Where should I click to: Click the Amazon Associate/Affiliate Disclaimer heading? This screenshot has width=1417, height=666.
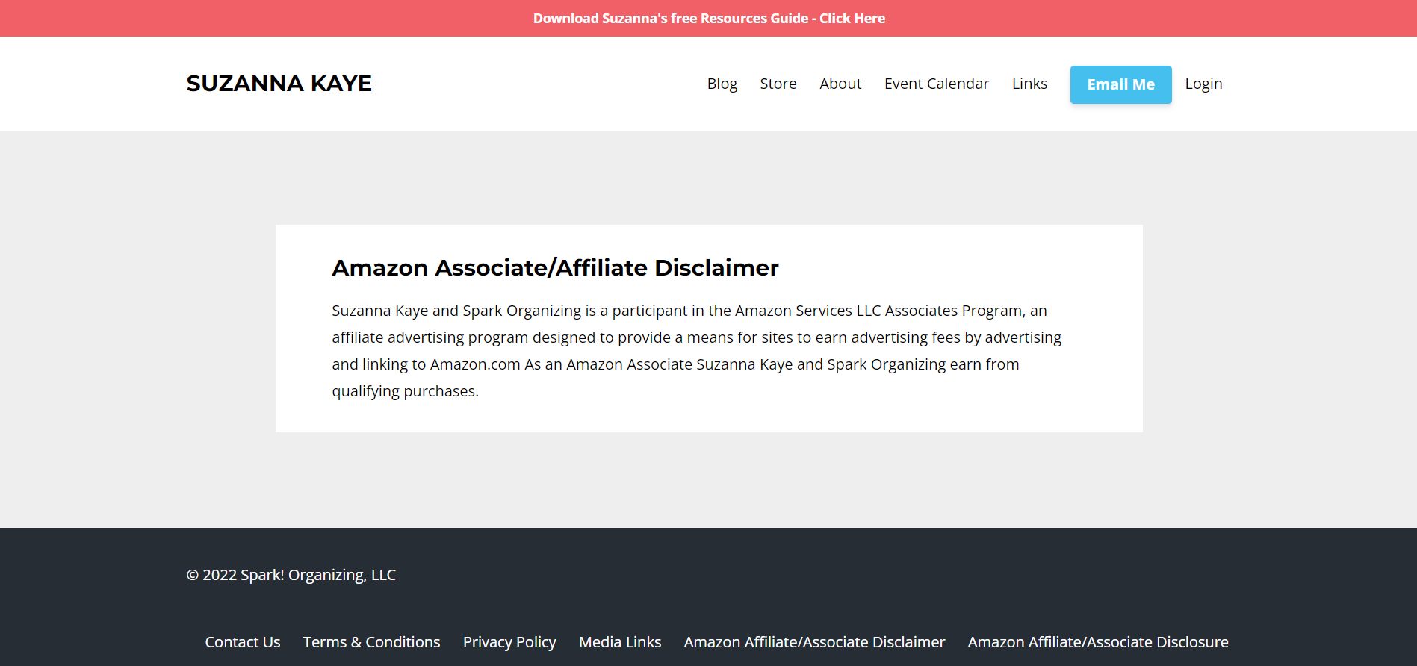555,267
